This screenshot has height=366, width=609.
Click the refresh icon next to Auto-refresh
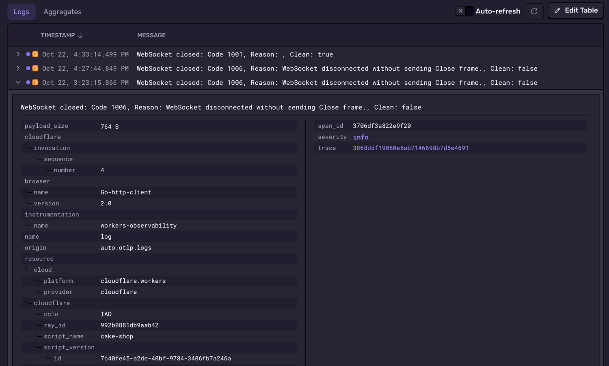pos(534,11)
